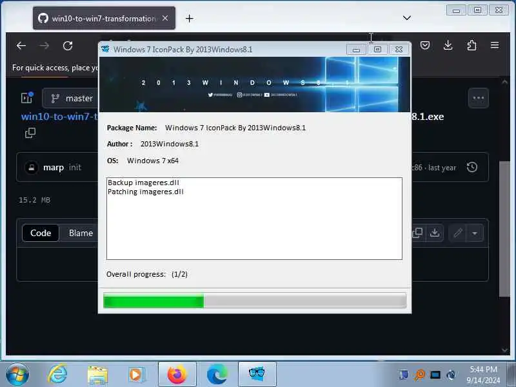Image resolution: width=516 pixels, height=387 pixels.
Task: Select 'Patching imageres.dll' log line
Action: click(146, 192)
